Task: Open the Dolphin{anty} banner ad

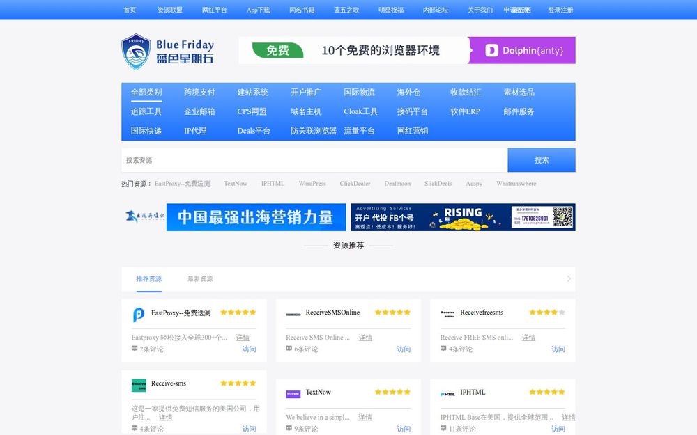Action: coord(407,50)
